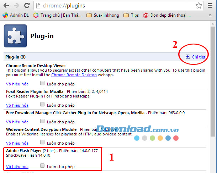Open the Admin DL bookmark

tap(16, 15)
